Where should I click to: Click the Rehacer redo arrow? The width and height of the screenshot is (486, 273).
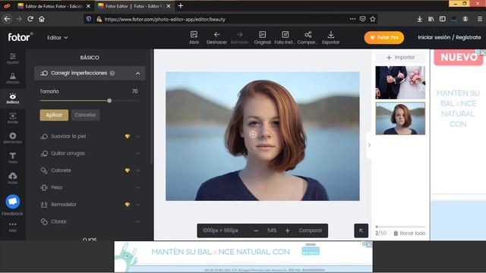click(240, 38)
